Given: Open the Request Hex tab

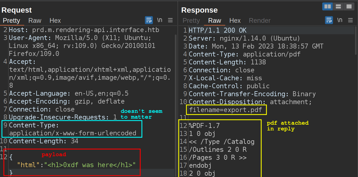Looking at the screenshot, I should click(x=55, y=21).
